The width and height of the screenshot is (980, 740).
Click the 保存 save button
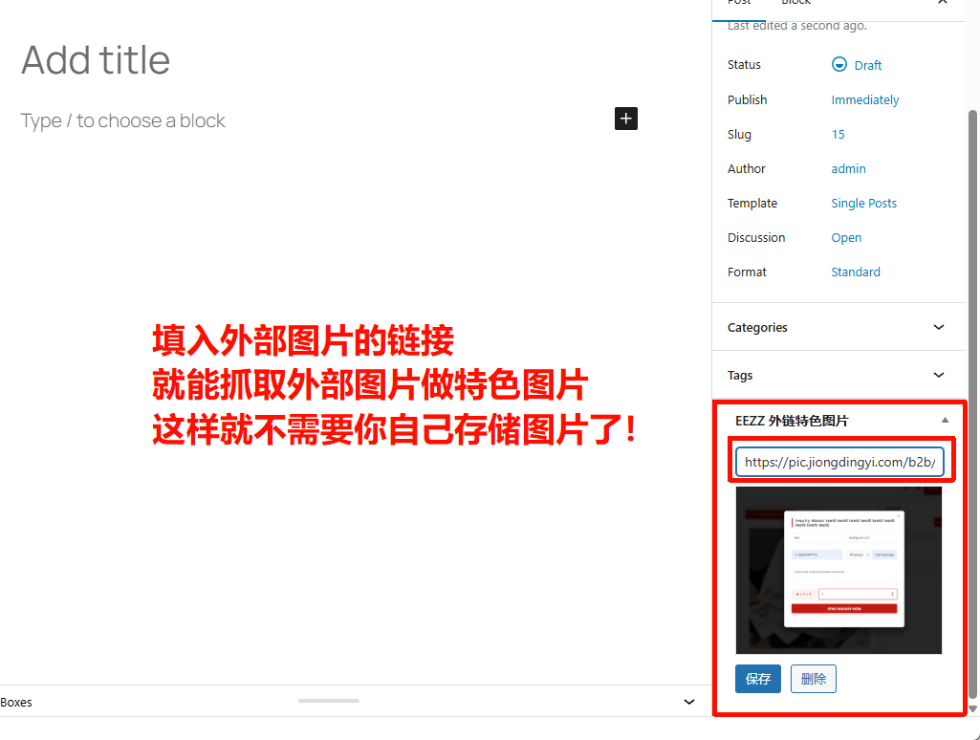(757, 679)
